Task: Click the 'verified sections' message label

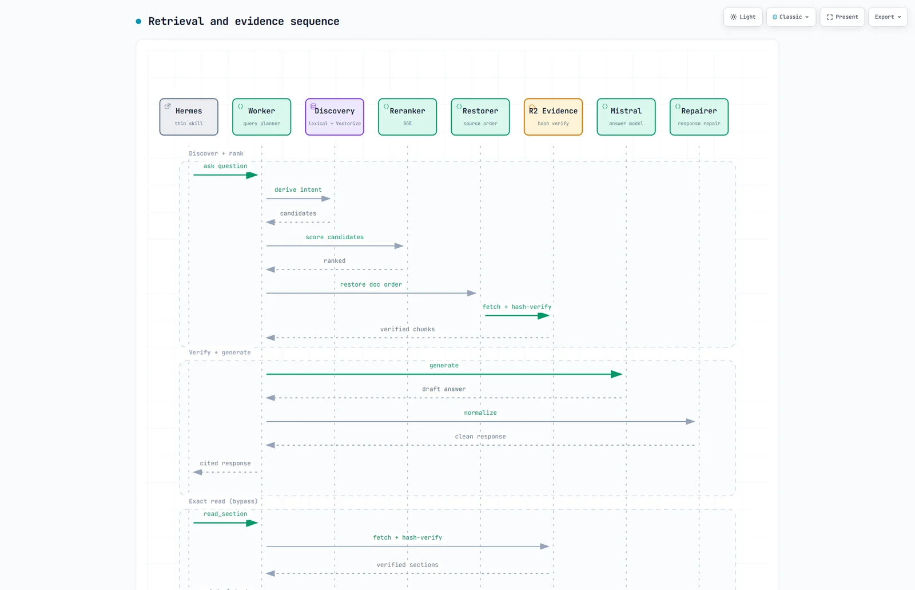Action: click(408, 565)
